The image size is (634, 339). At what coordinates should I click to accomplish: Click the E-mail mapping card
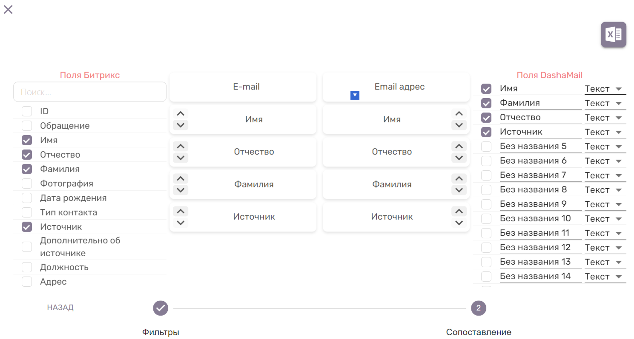point(243,87)
